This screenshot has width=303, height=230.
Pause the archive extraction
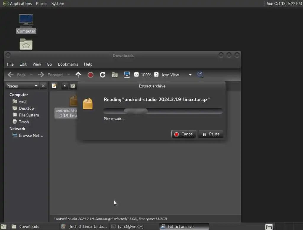(211, 134)
